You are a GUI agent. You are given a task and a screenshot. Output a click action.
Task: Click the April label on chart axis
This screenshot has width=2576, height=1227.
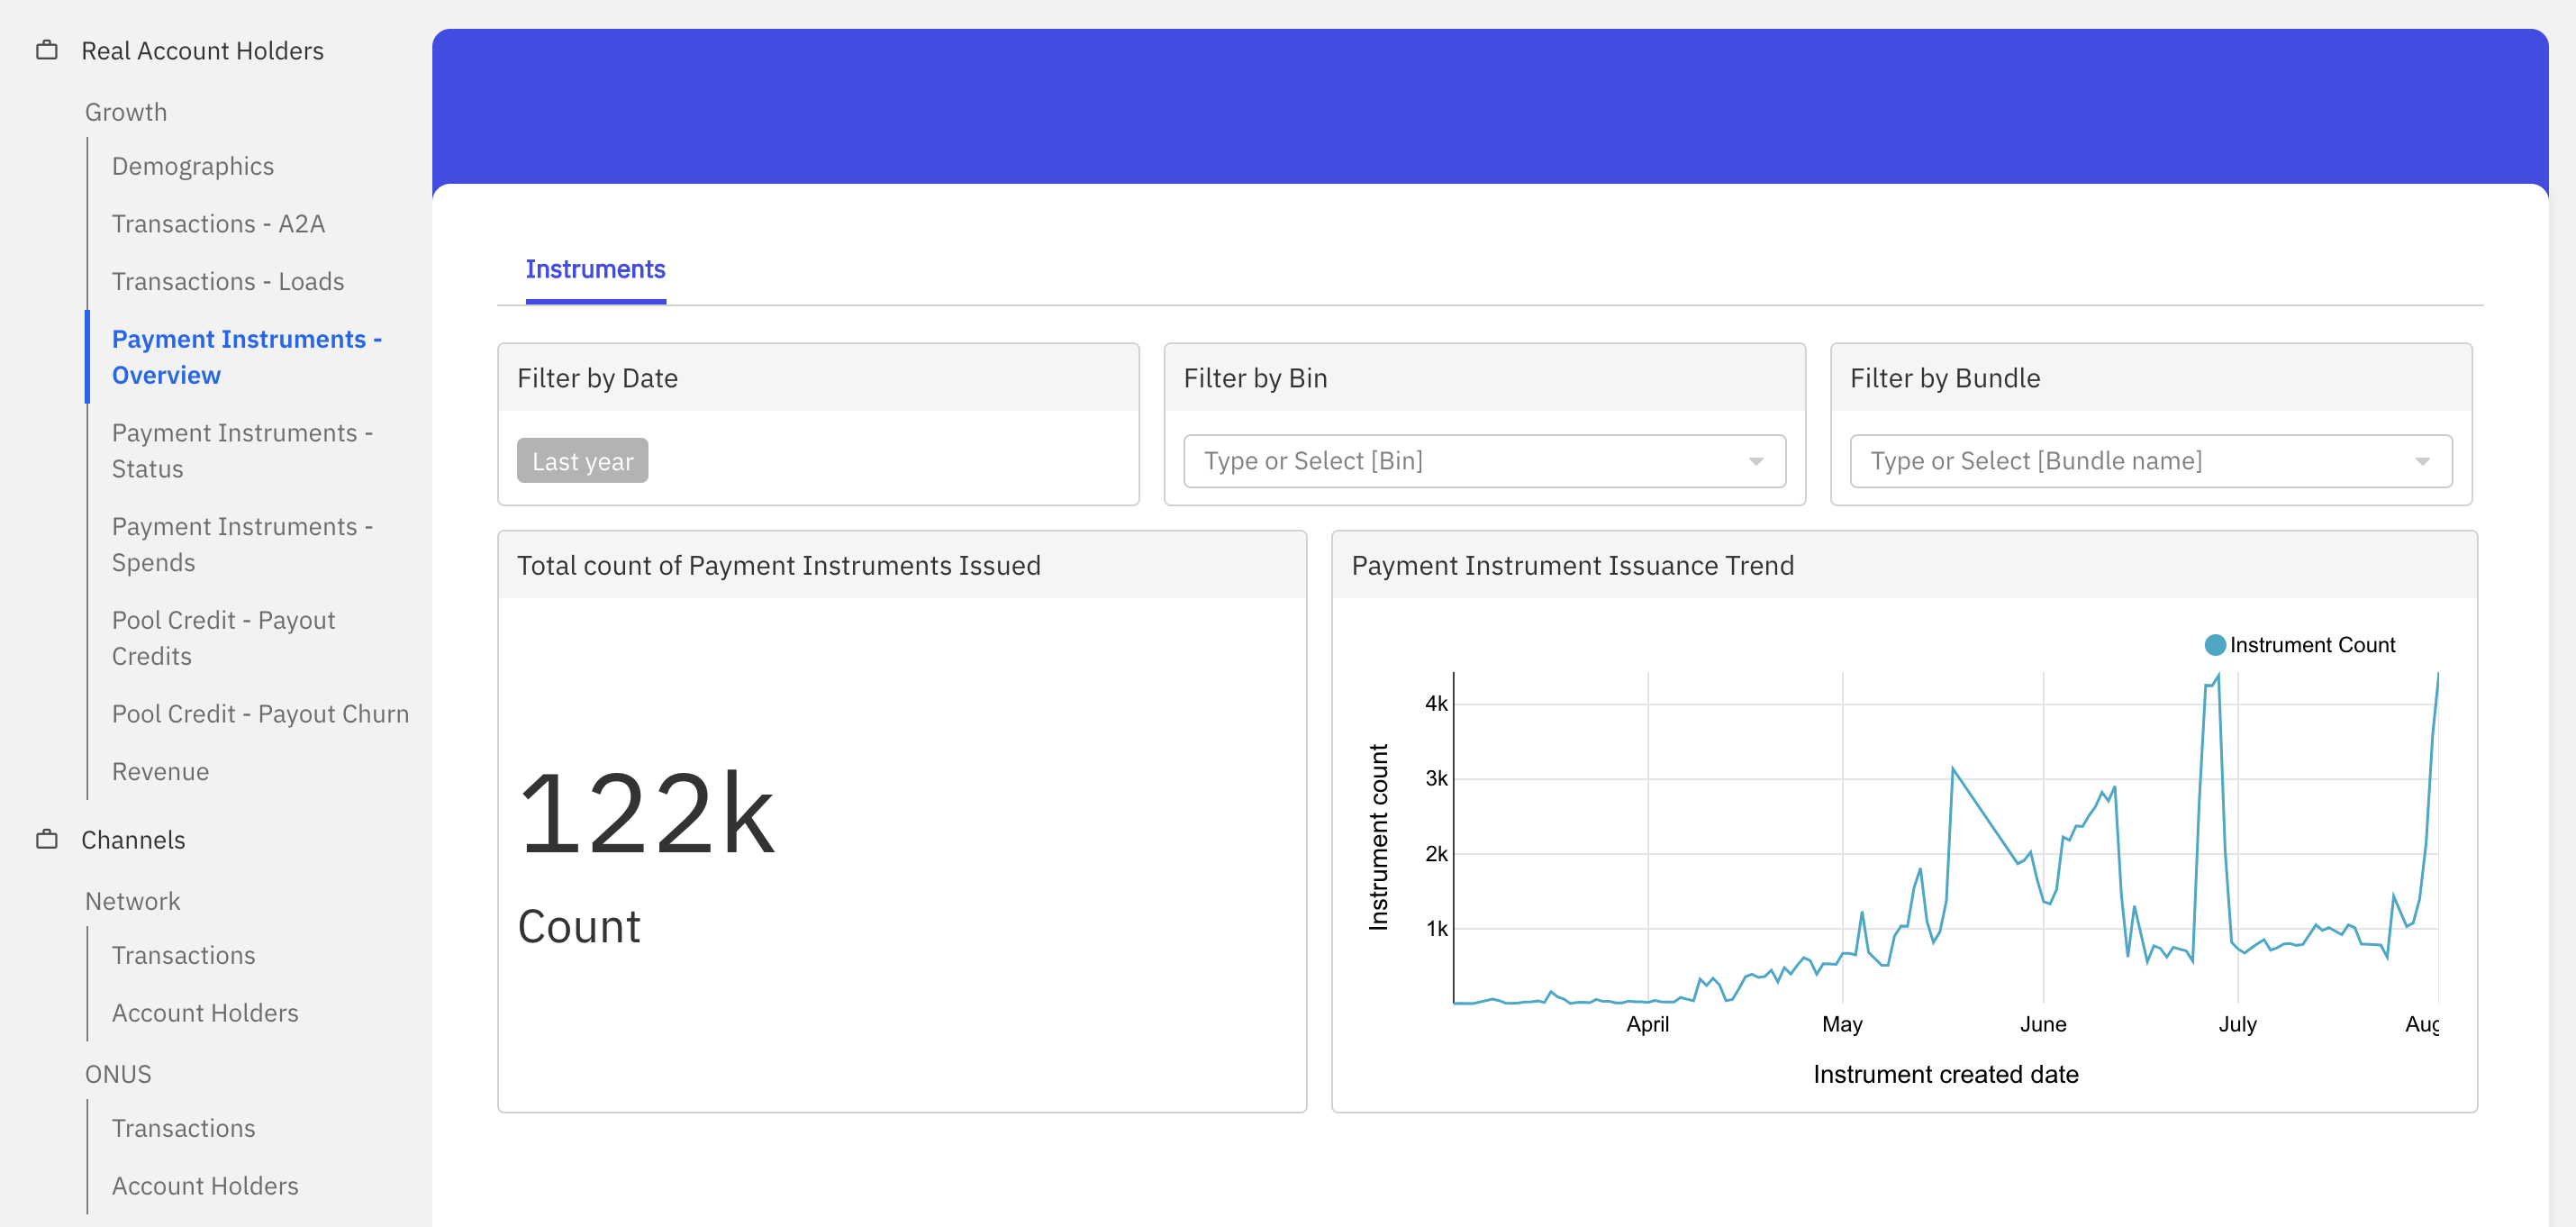[1647, 1024]
